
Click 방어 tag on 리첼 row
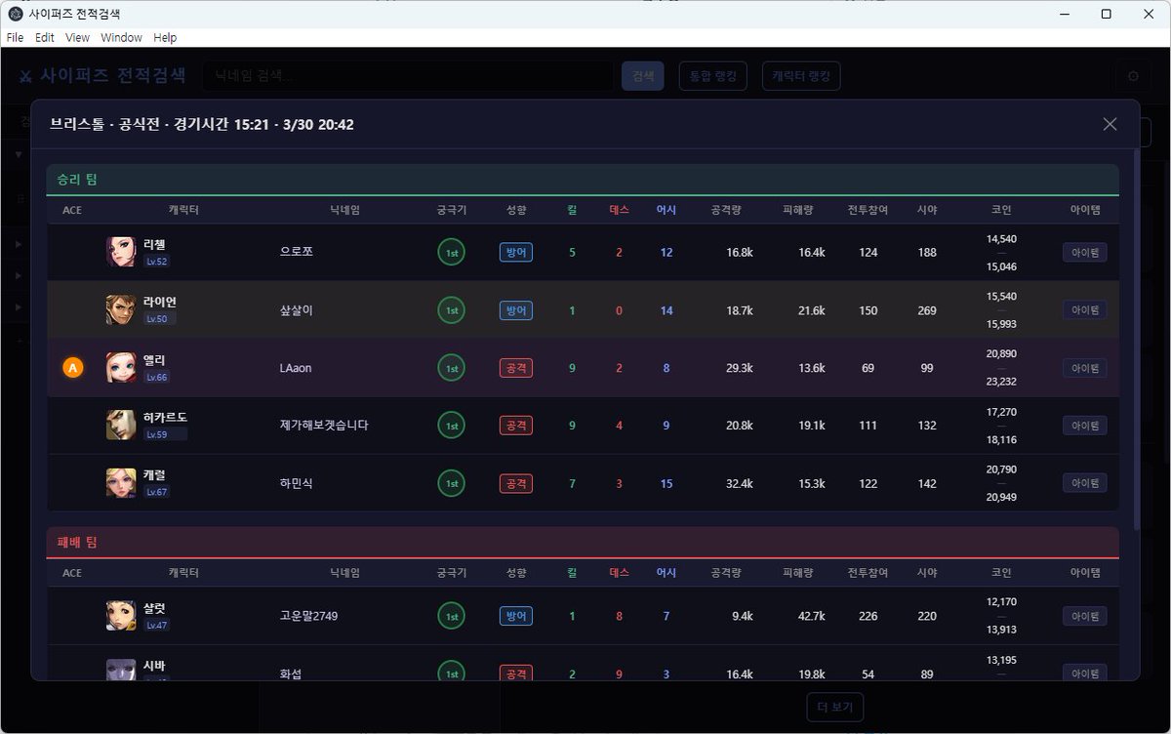(x=516, y=252)
